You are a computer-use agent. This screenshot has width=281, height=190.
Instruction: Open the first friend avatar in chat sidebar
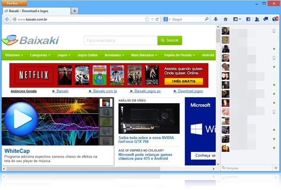225,31
